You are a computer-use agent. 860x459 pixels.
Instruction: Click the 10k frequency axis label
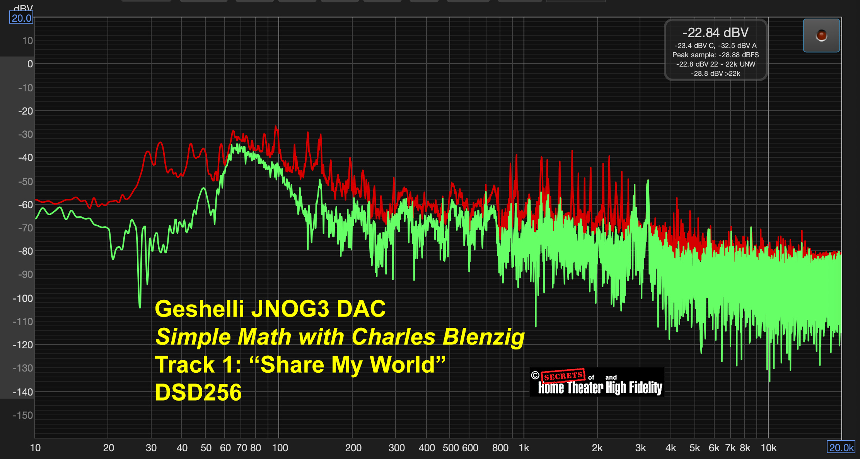click(x=768, y=448)
